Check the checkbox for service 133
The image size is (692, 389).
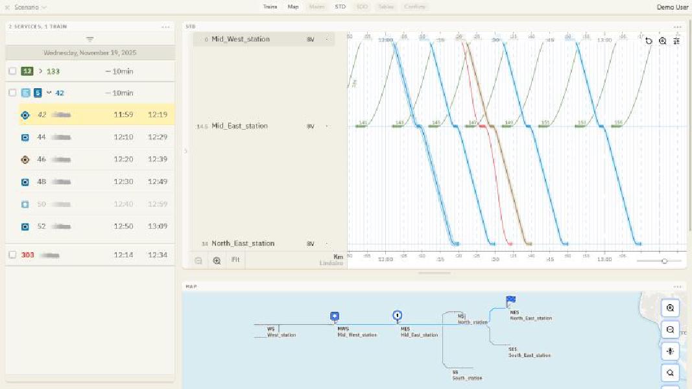13,71
